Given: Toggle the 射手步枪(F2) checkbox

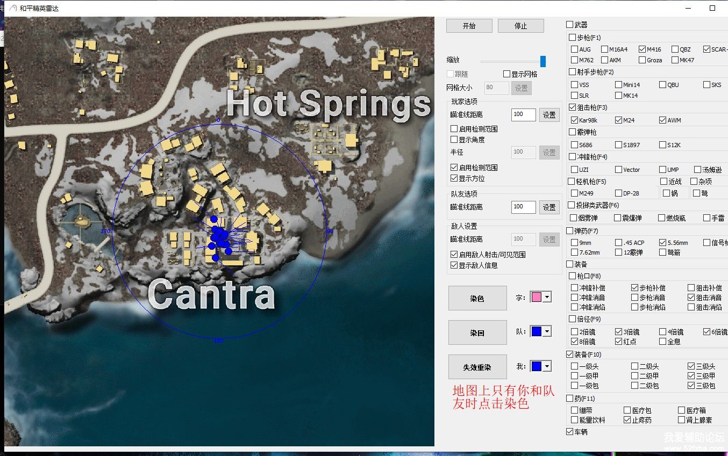Looking at the screenshot, I should point(573,72).
